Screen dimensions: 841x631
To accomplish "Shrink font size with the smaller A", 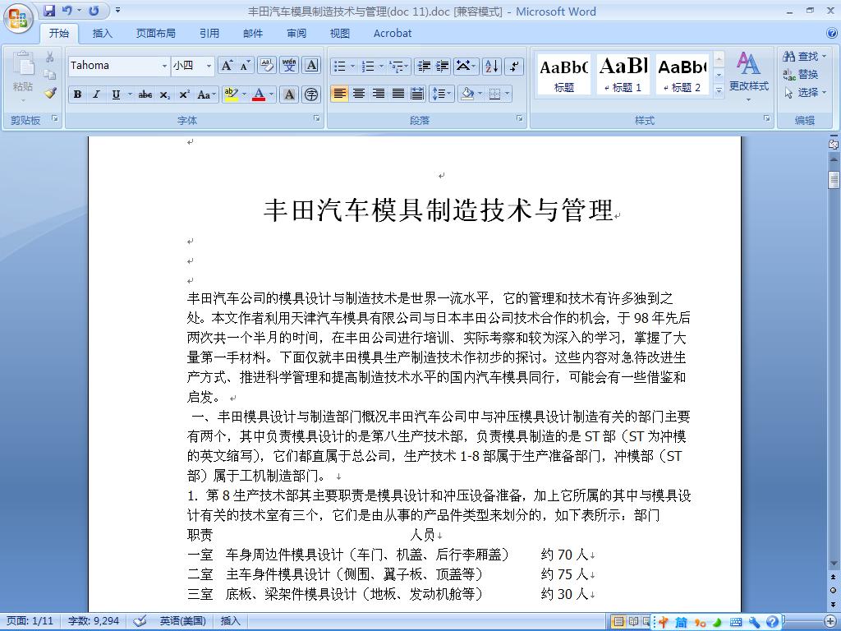I will [x=245, y=66].
